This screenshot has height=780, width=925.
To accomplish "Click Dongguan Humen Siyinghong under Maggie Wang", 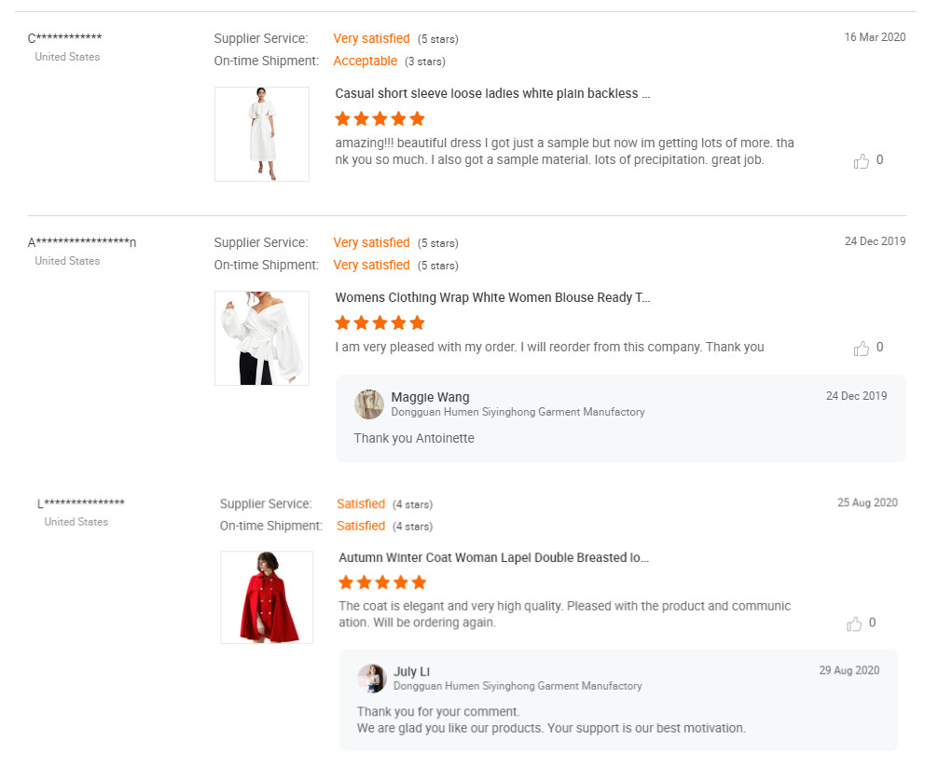I will [518, 412].
